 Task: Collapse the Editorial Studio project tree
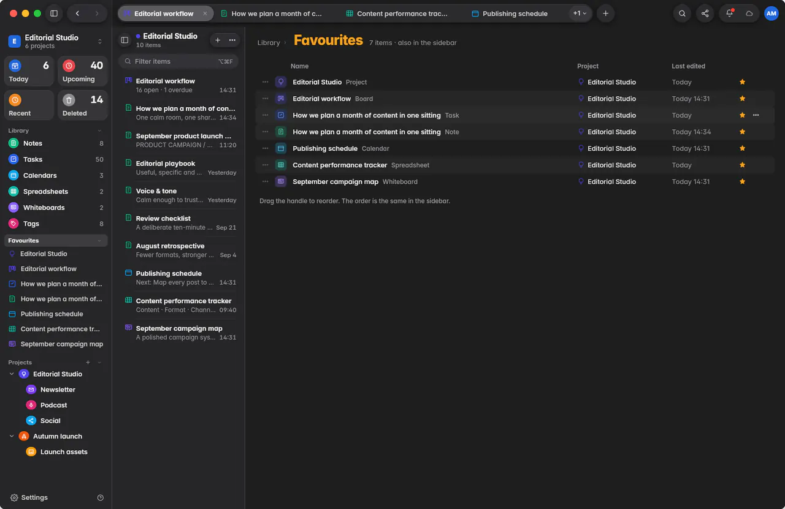(x=12, y=374)
